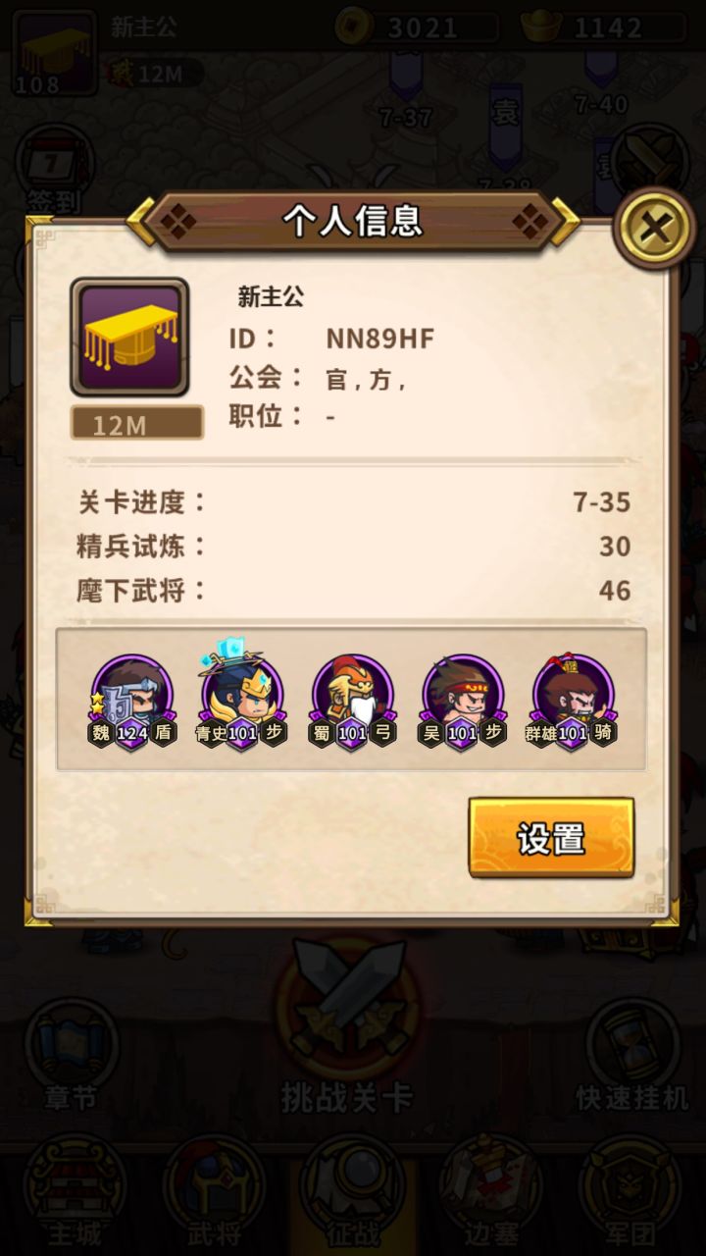Tap the gold ingot 1142 counter
The width and height of the screenshot is (706, 1256).
pyautogui.click(x=604, y=27)
